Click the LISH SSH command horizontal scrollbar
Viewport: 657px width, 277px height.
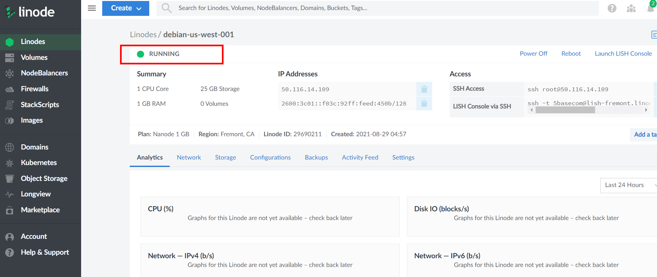[565, 110]
